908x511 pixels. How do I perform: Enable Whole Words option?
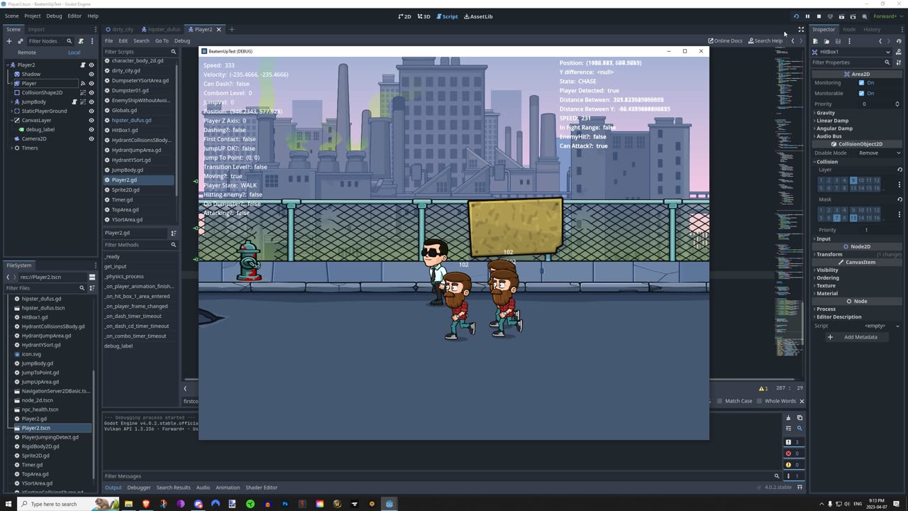(777, 401)
